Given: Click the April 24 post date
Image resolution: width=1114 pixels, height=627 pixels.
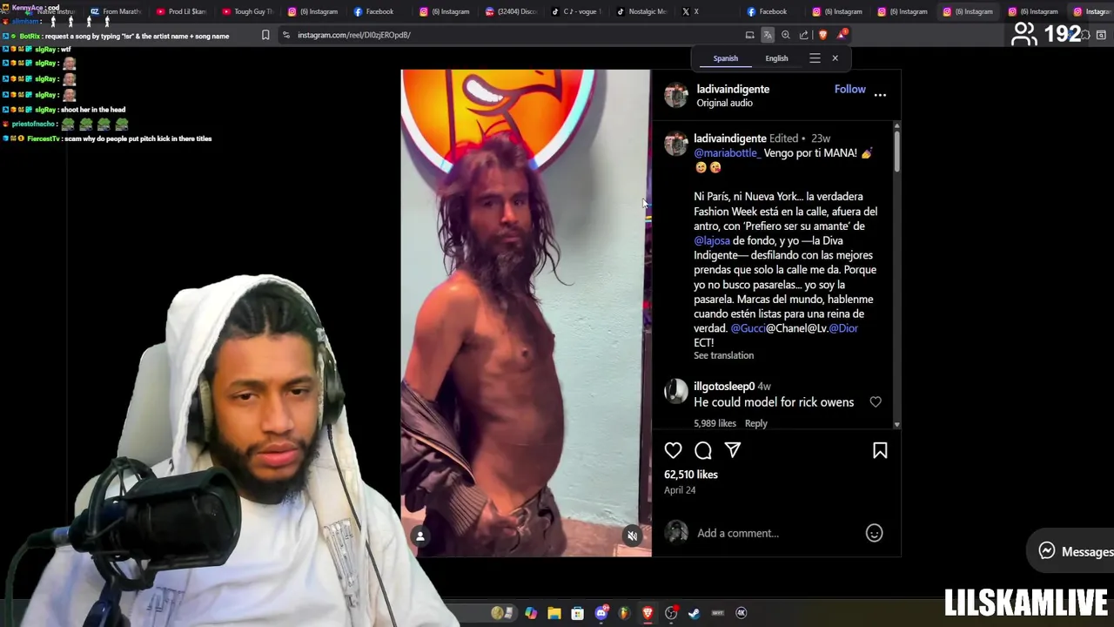Looking at the screenshot, I should [680, 490].
